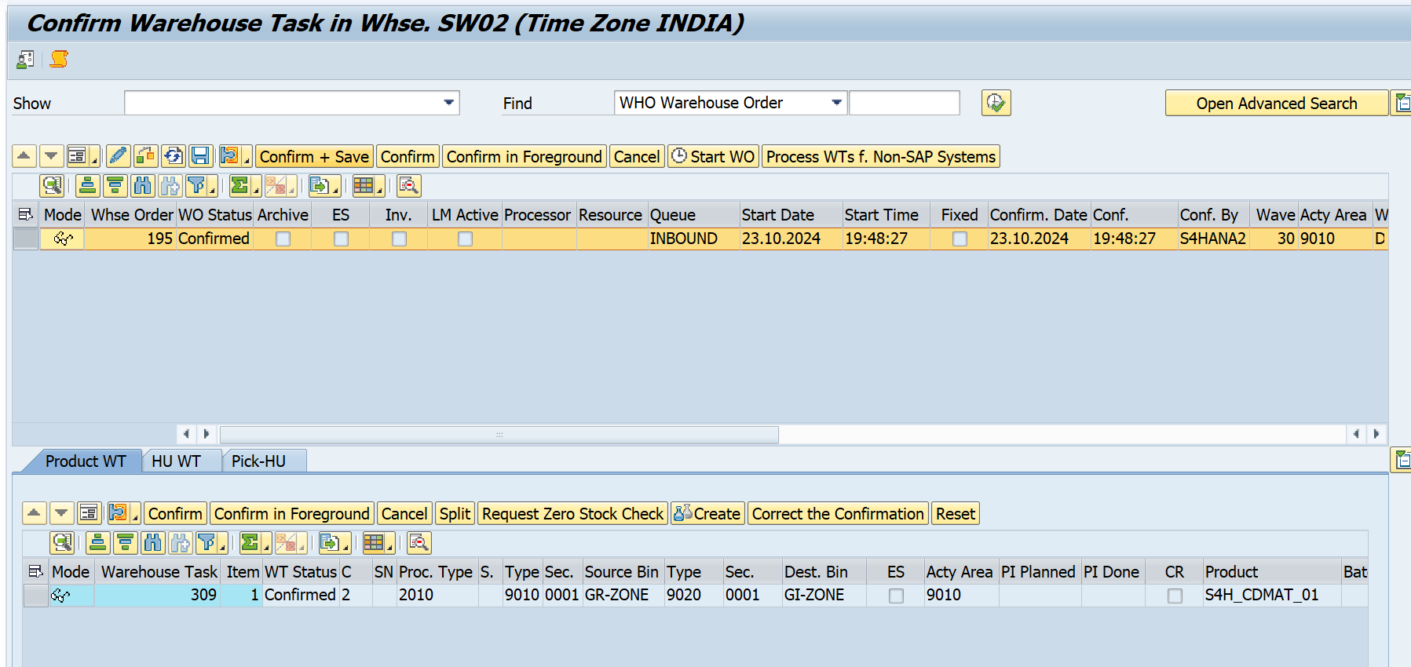This screenshot has height=667, width=1411.
Task: Select all rows in warehouse order grid
Action: coord(26,214)
